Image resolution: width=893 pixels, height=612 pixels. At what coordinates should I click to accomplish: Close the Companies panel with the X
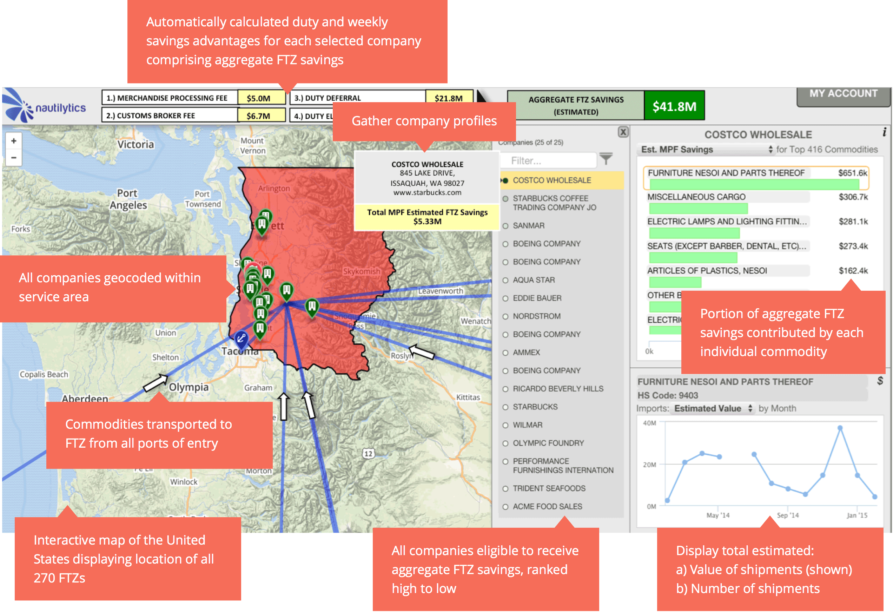(x=623, y=132)
